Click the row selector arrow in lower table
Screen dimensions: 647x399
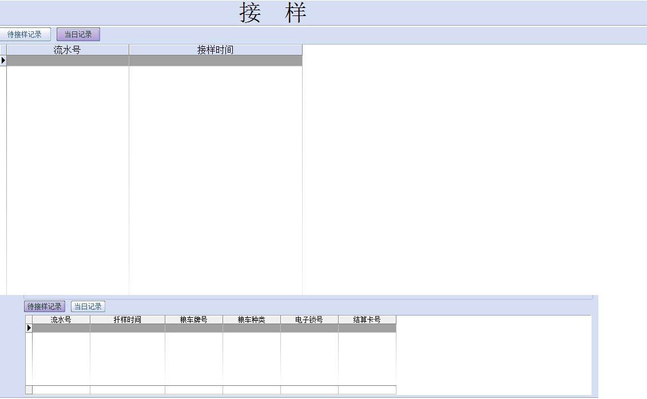point(29,328)
